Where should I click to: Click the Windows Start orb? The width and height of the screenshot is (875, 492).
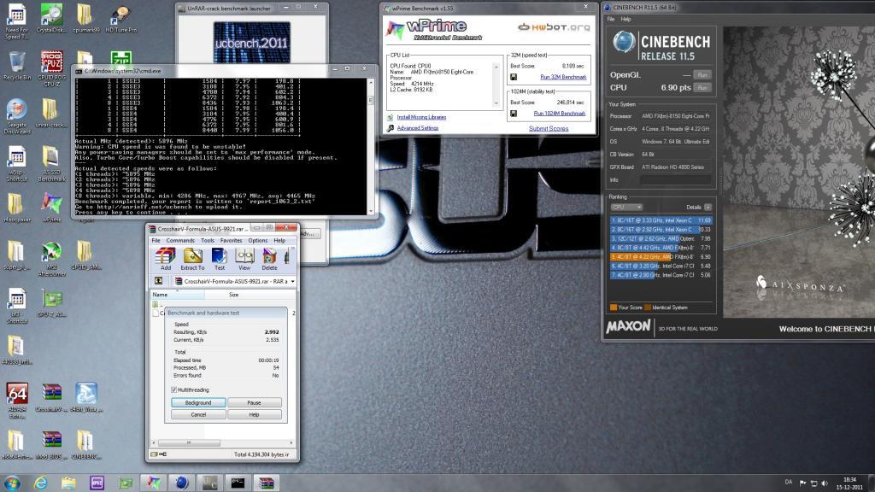pos(12,483)
